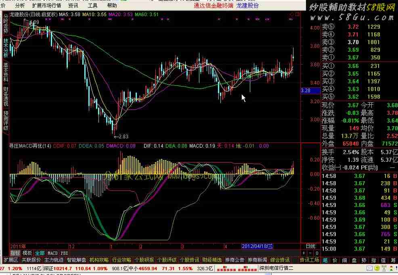The height and width of the screenshot is (275, 398).
Task: Click the chart title 龙建股份(日线,前复权)
Action: [34, 15]
